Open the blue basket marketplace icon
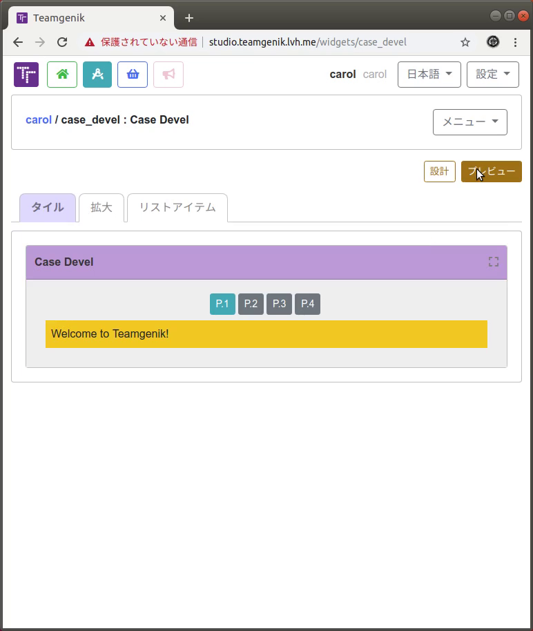Screen dimensions: 533x631 pyautogui.click(x=133, y=75)
